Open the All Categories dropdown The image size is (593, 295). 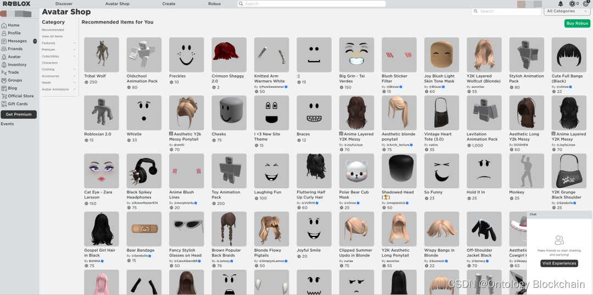(567, 12)
